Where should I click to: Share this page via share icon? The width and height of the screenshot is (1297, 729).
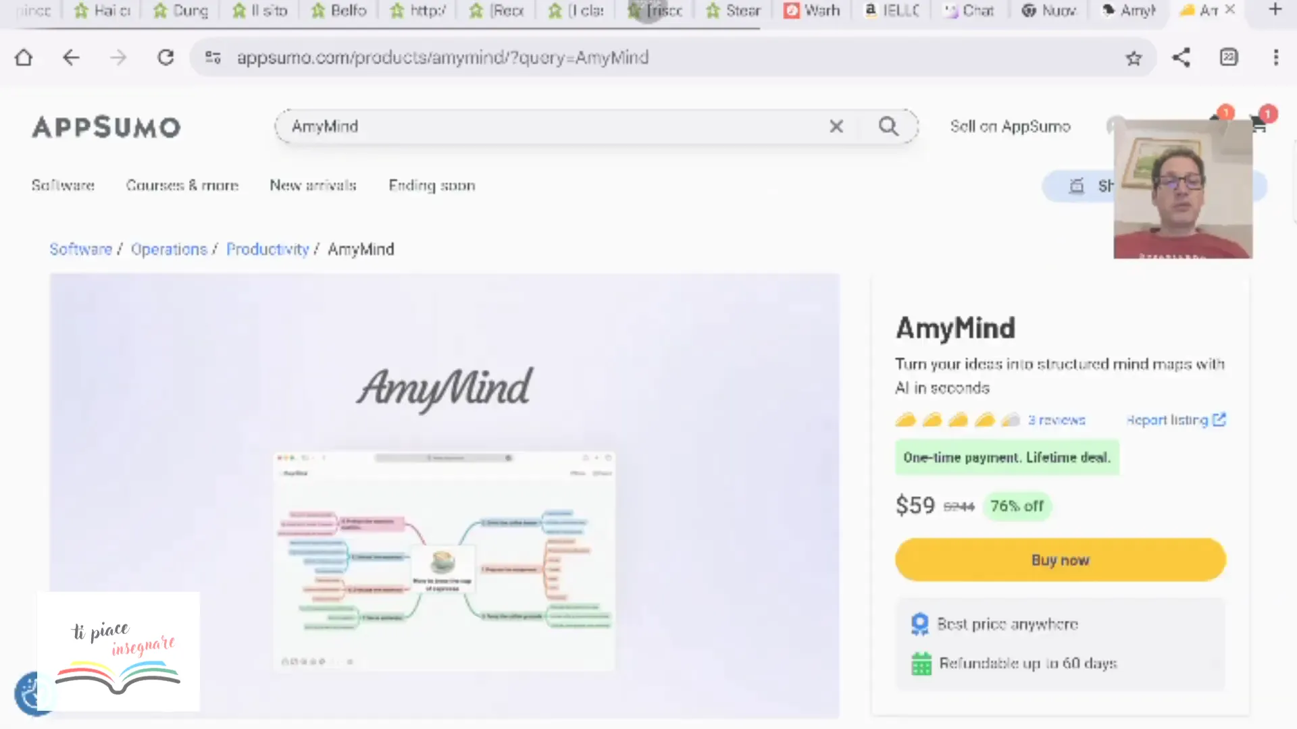point(1181,57)
